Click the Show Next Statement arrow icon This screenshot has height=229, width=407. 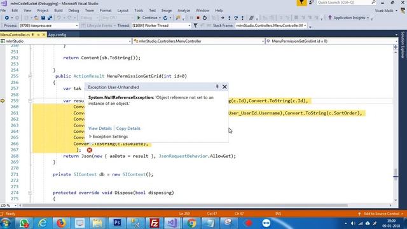[223, 18]
